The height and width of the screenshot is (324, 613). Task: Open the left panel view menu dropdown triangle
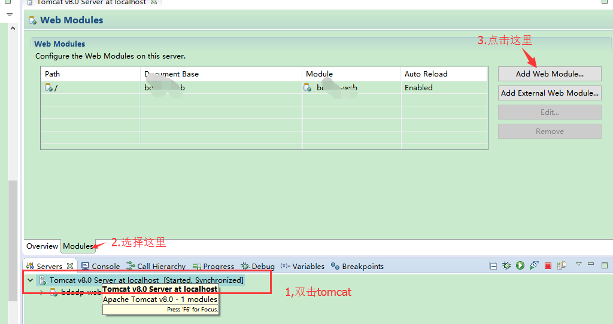coord(10,14)
